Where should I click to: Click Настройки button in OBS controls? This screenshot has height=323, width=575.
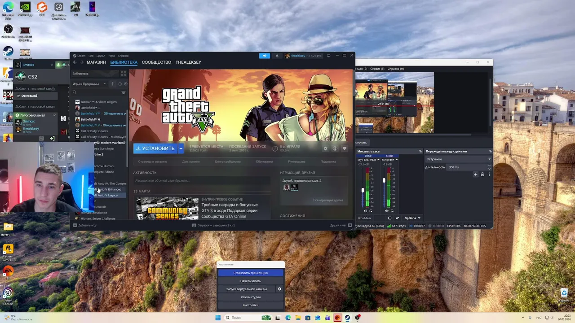[251, 305]
